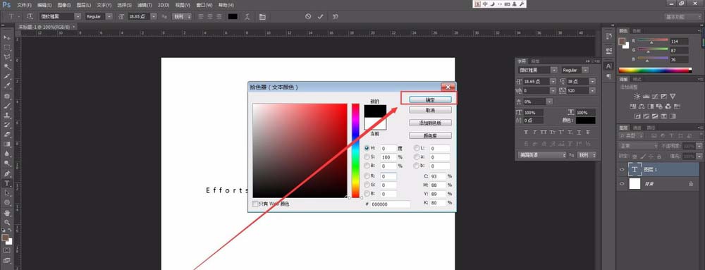Select the Zoom magnifier tool

[7, 222]
